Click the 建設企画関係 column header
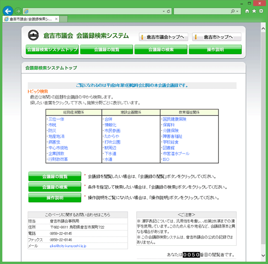Screen dimensions: 268x264 pyautogui.click(x=131, y=112)
